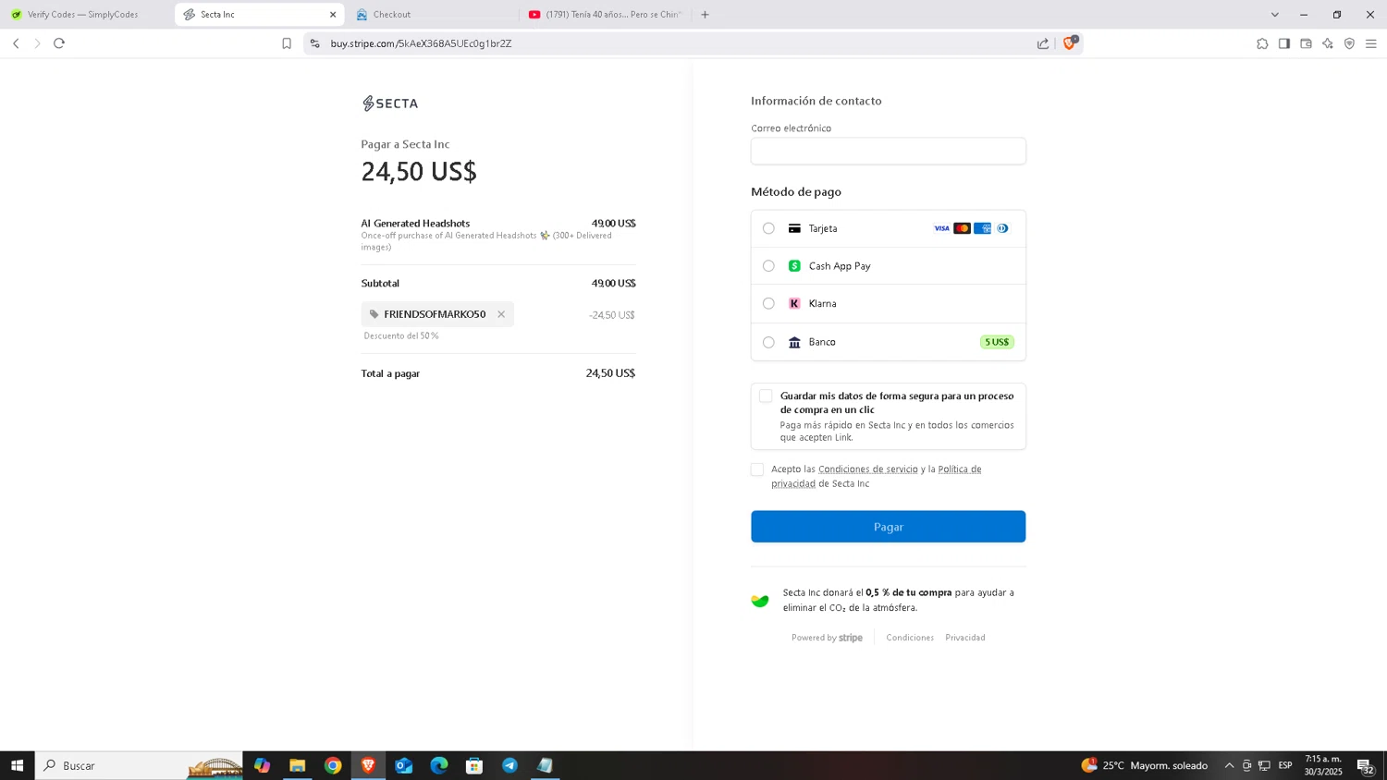1387x780 pixels.
Task: Click the 5 US$ badge on Banco
Action: 997,342
